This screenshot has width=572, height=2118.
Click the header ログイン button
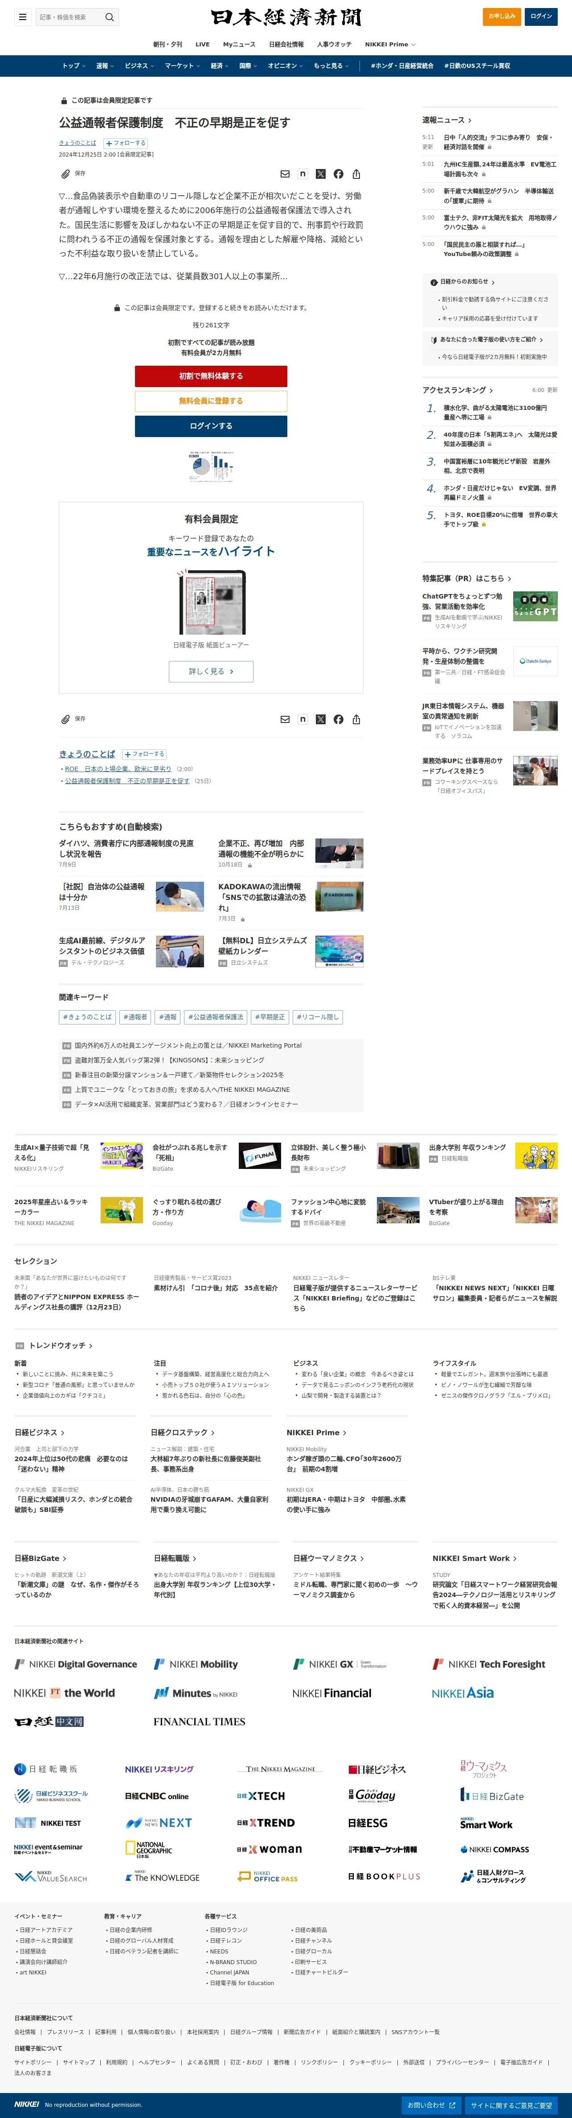click(x=542, y=17)
